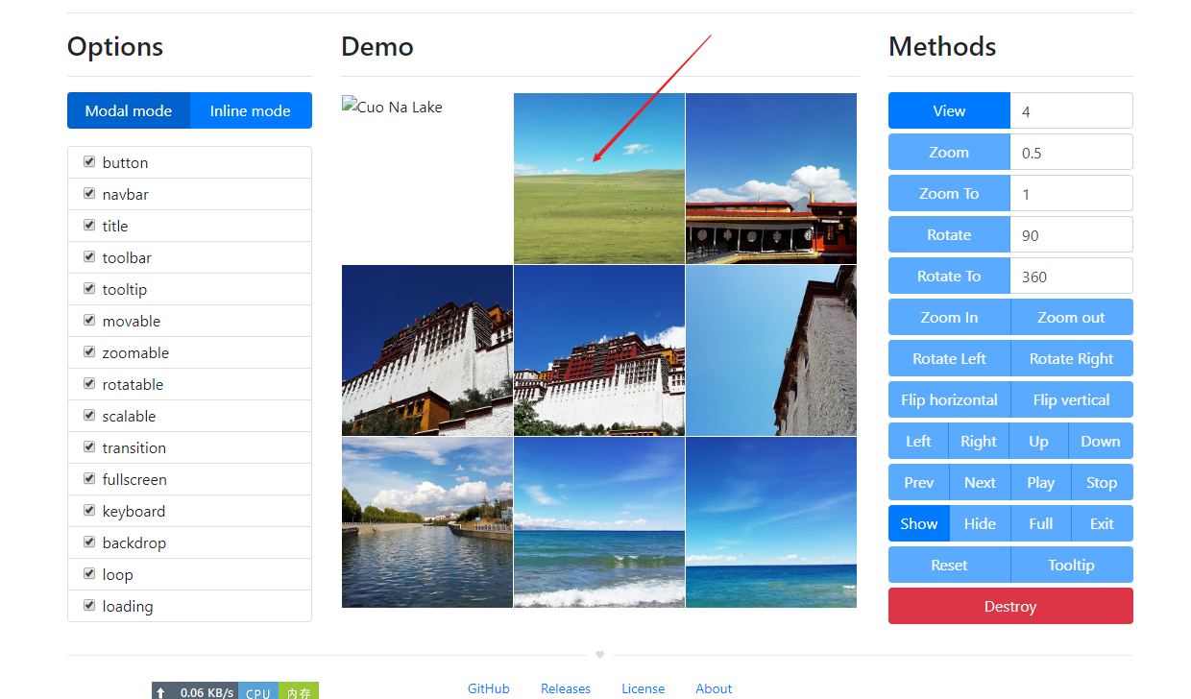Click the Rotate method button
The image size is (1191, 699).
tap(949, 234)
